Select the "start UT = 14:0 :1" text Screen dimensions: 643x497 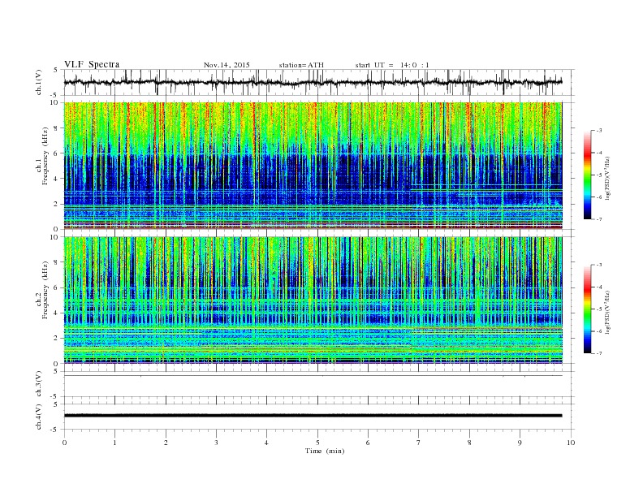392,65
